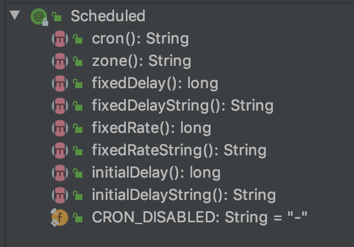Click the Scheduled annotation type icon

tap(38, 16)
